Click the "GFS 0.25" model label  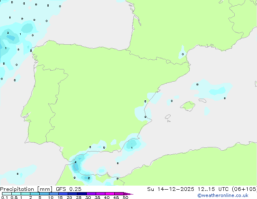pos(69,189)
